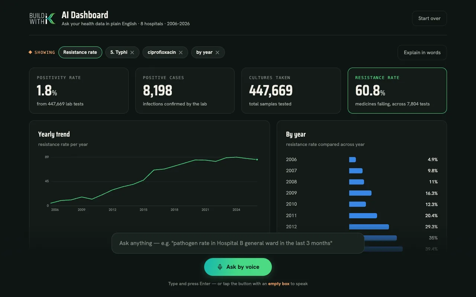Click the orange 'empty box' hint text
The height and width of the screenshot is (297, 476).
pyautogui.click(x=279, y=284)
